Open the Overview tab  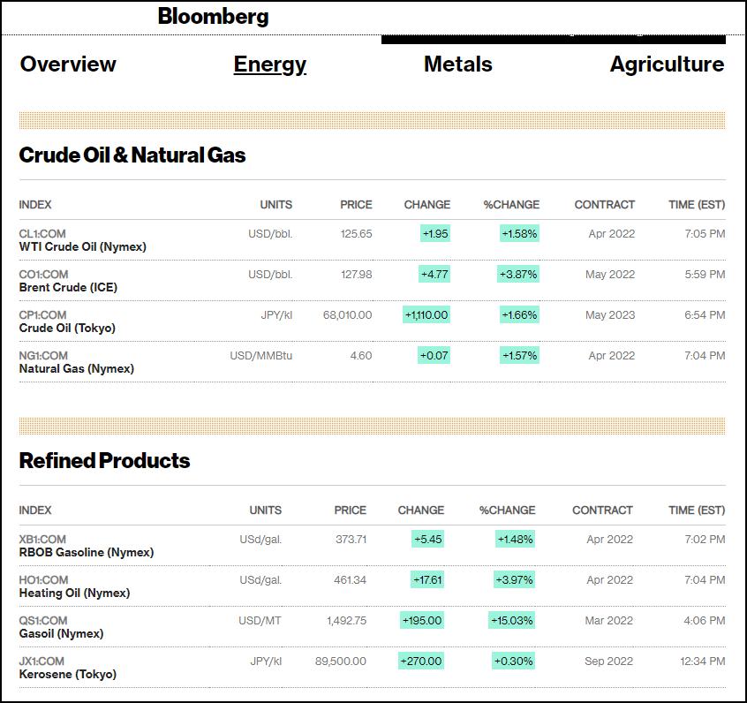pyautogui.click(x=68, y=64)
